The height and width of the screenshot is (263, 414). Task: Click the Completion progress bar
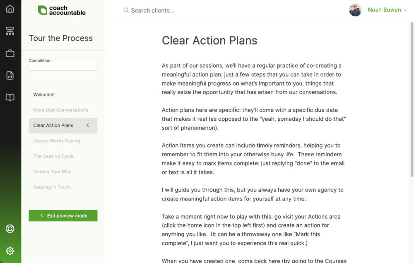(x=63, y=67)
